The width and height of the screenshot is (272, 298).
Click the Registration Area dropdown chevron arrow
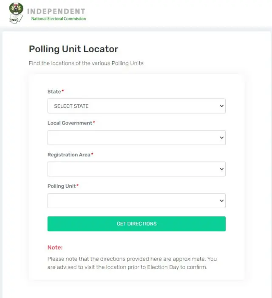221,169
